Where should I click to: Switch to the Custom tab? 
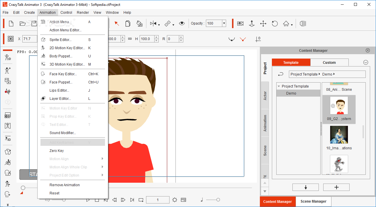pos(329,62)
